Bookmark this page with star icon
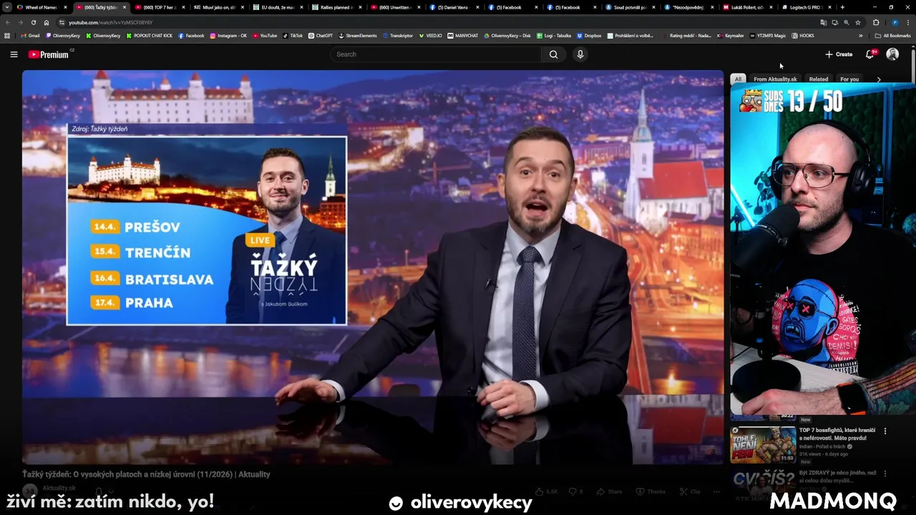The height and width of the screenshot is (515, 916). pyautogui.click(x=858, y=22)
